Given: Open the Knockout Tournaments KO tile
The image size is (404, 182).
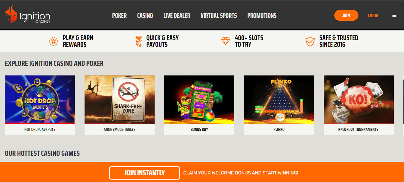Looking at the screenshot, I should click(x=359, y=100).
